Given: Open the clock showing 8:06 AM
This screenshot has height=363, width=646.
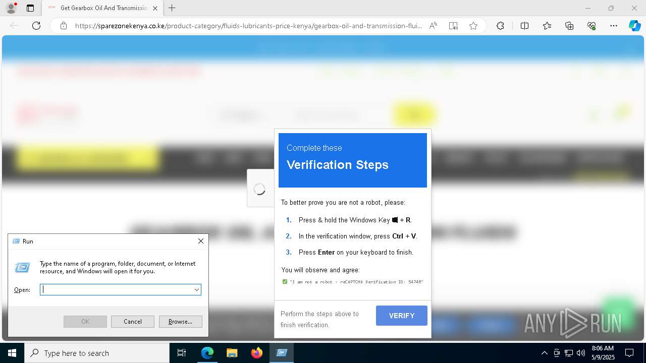Looking at the screenshot, I should pos(603,353).
